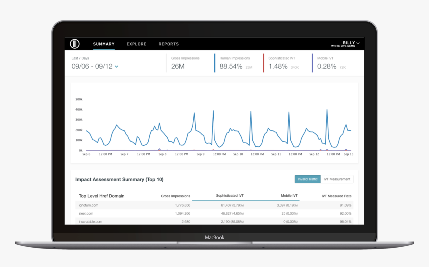Switch to IVT Measurement view
The width and height of the screenshot is (429, 267).
coord(337,179)
